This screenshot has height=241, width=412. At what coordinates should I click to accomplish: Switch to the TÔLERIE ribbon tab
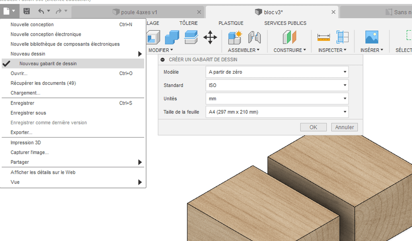188,23
